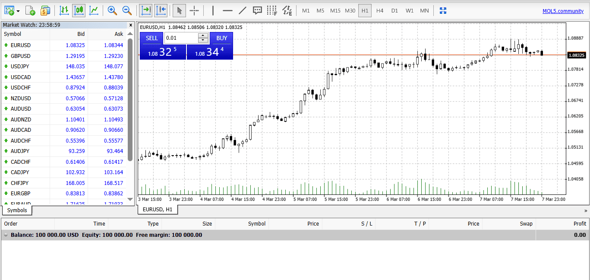
Task: Toggle the chart shift button
Action: coord(161,10)
